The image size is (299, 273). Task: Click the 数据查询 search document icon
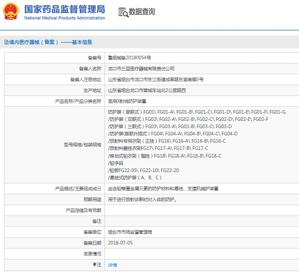click(123, 12)
